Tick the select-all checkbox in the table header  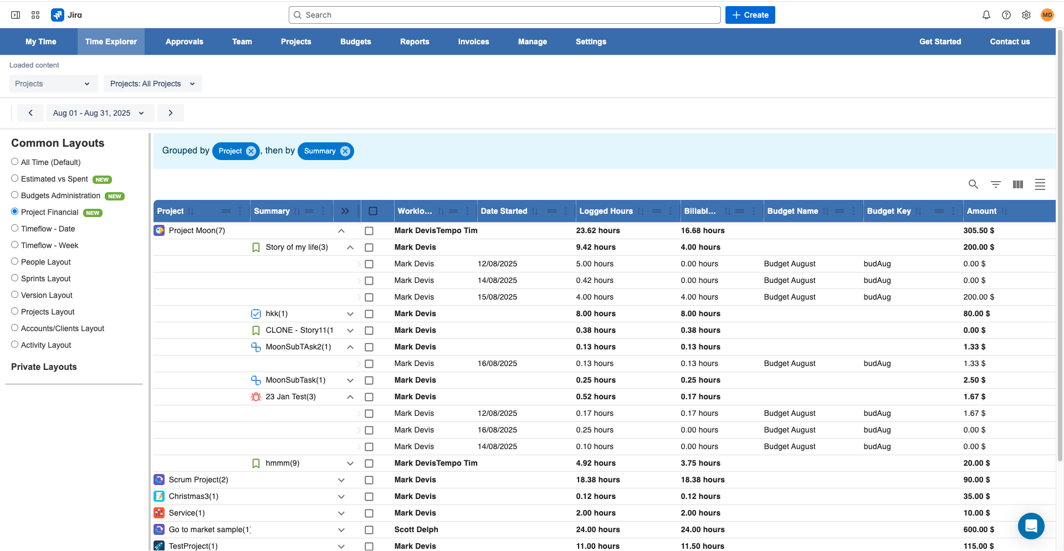373,211
